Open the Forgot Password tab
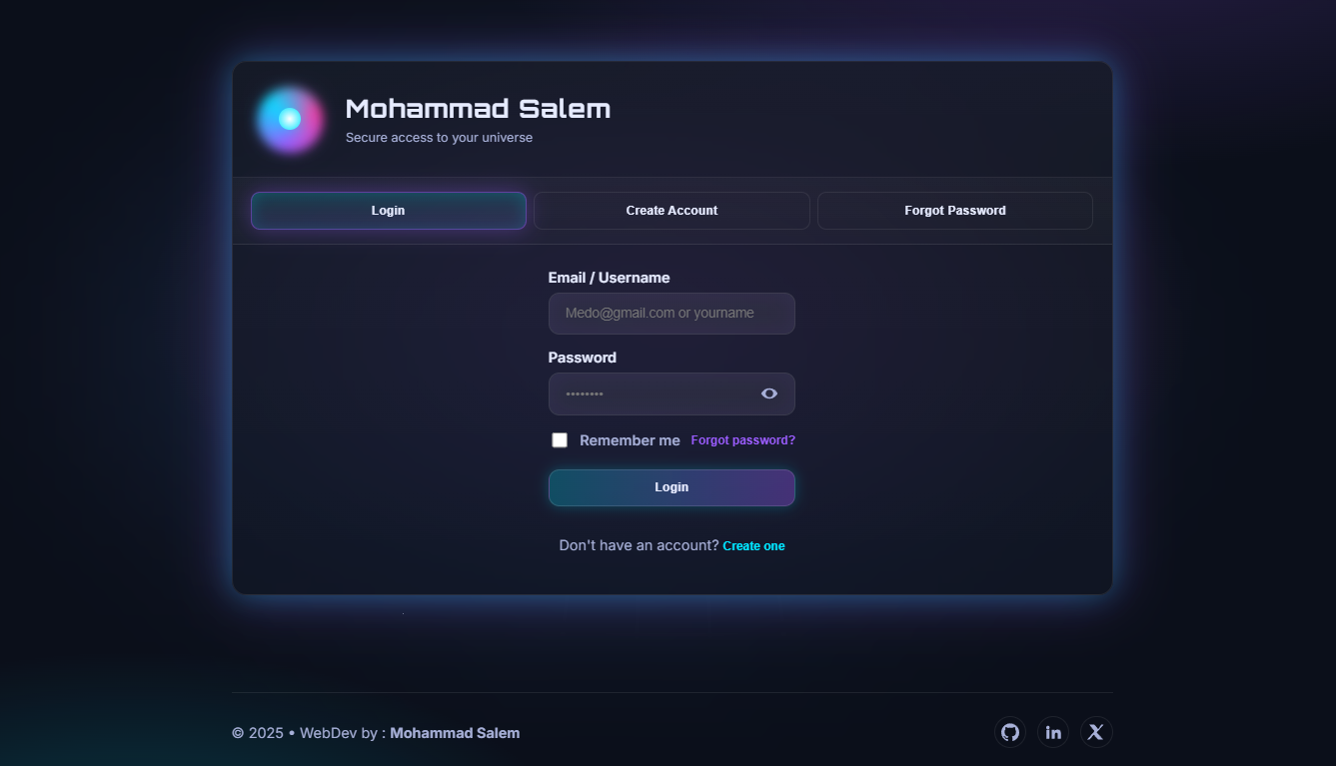1336x766 pixels. pyautogui.click(x=955, y=211)
